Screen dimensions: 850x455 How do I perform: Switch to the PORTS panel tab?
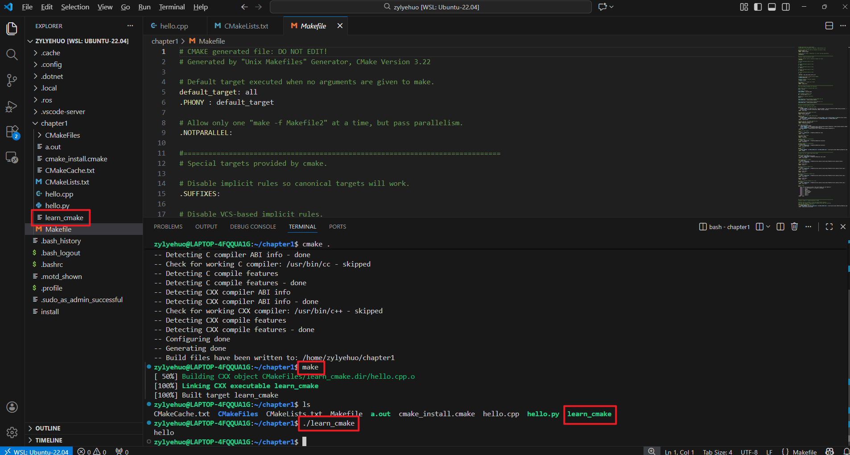tap(338, 226)
